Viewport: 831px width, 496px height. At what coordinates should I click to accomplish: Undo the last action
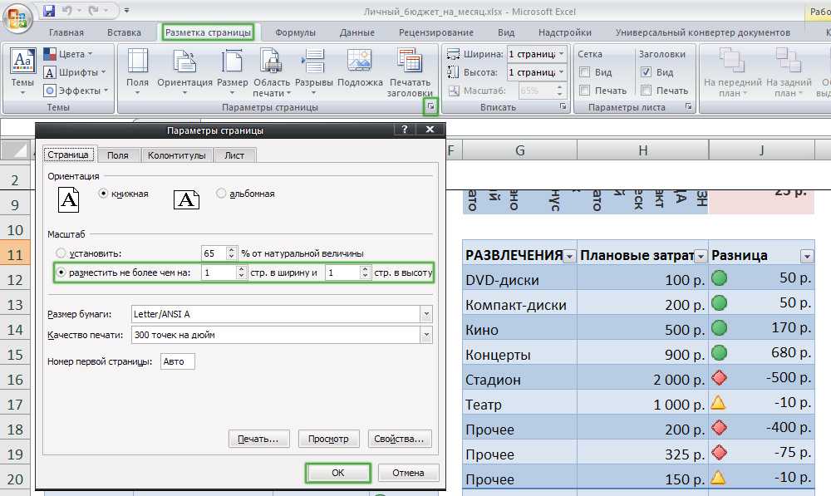pos(67,11)
